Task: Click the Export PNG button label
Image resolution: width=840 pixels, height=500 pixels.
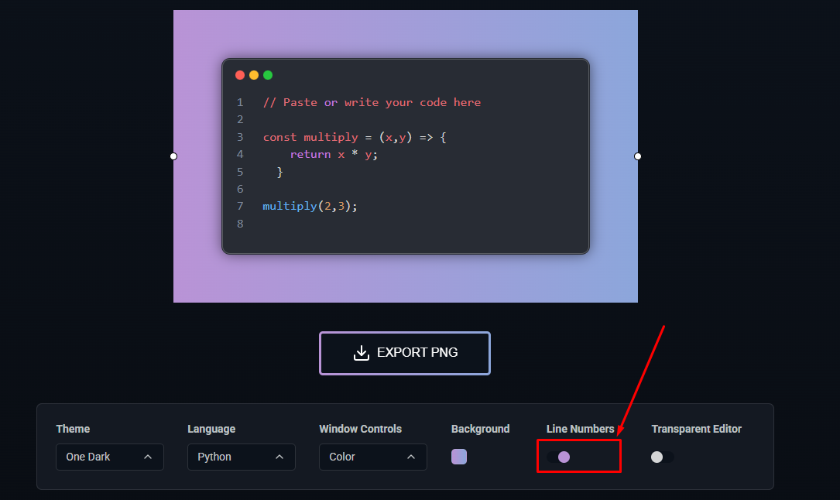Action: pos(417,352)
